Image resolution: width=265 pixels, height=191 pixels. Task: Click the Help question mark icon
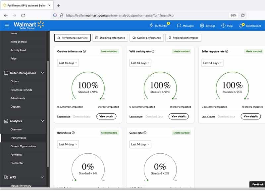click(223, 26)
